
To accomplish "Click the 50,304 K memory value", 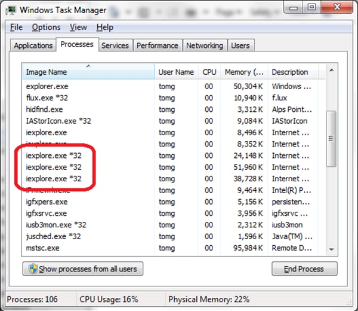I will click(x=248, y=86).
